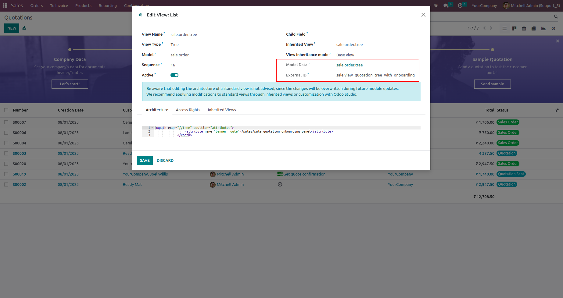The image size is (563, 298).
Task: Switch to Pivot table view
Action: click(534, 28)
